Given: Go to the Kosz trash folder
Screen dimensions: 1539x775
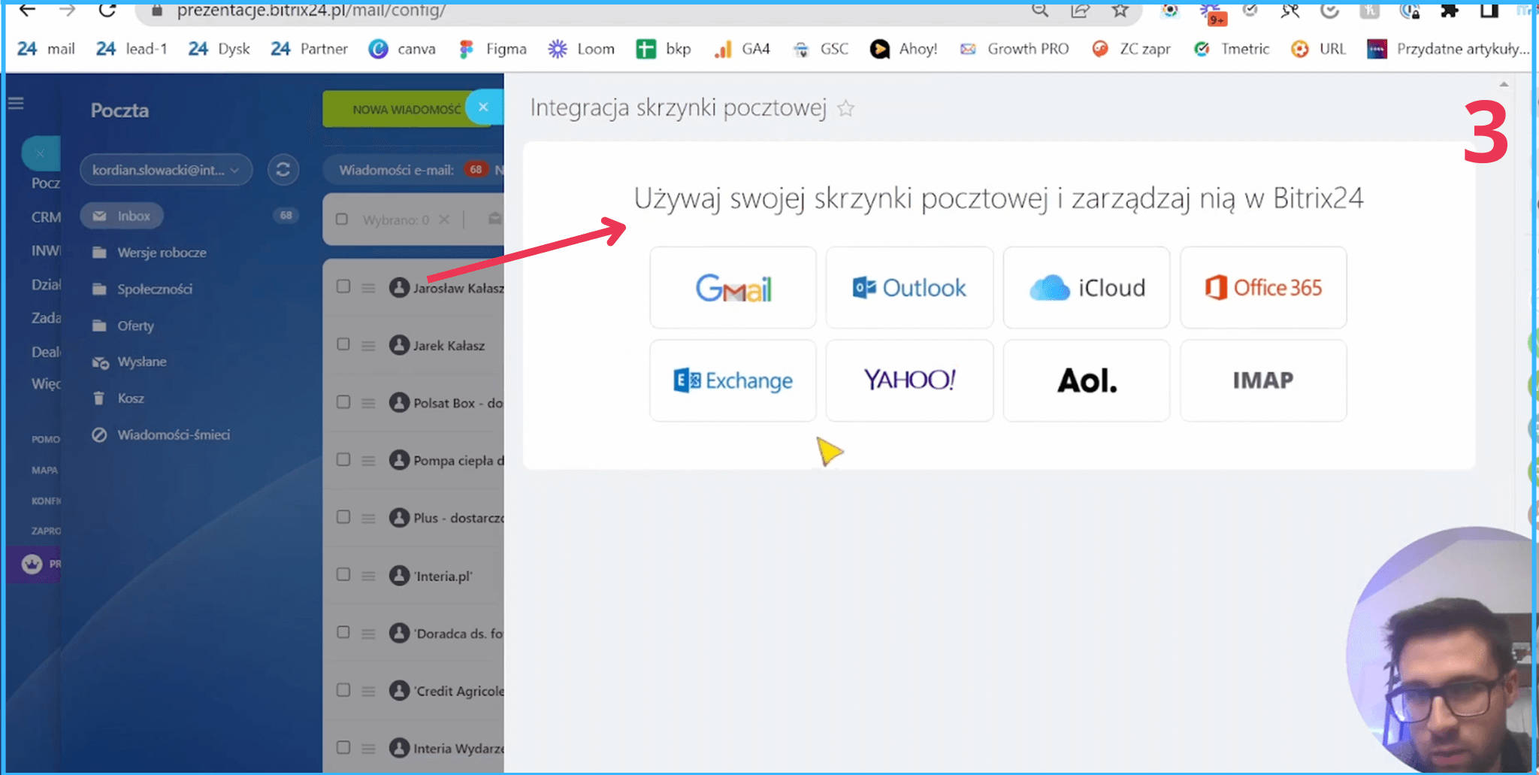Looking at the screenshot, I should click(x=130, y=398).
